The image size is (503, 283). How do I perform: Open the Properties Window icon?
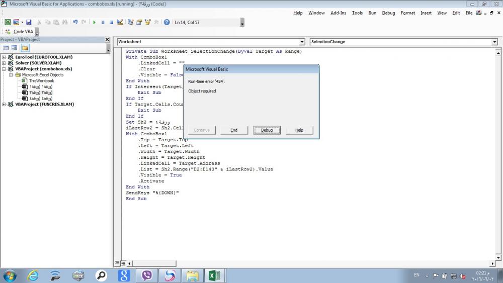click(139, 22)
